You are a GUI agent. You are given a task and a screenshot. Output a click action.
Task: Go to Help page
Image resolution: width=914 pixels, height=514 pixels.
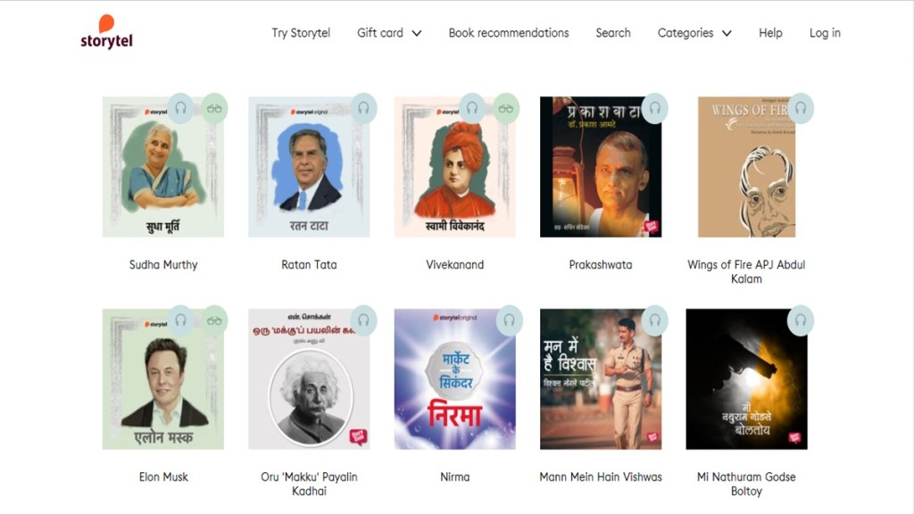(x=770, y=33)
